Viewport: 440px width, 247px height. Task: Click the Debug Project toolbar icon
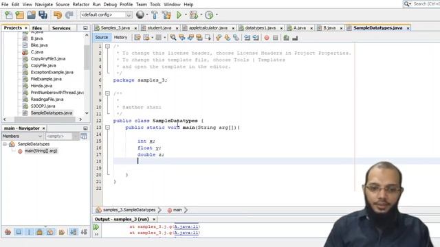194,15
